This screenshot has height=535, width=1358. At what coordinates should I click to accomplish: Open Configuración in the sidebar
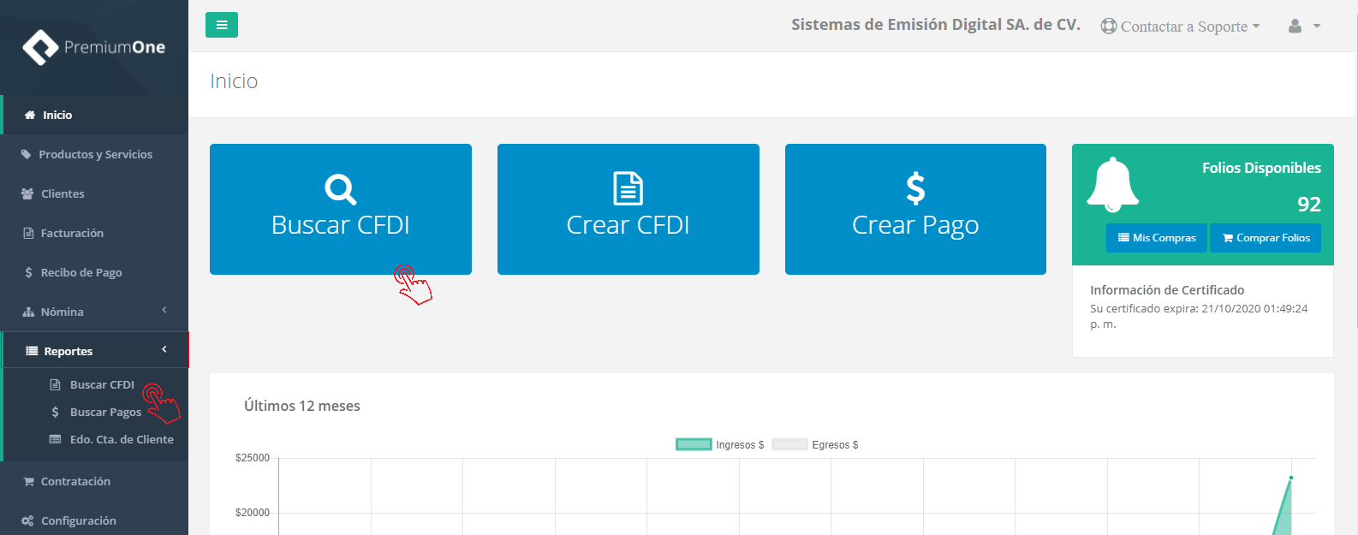pyautogui.click(x=94, y=520)
